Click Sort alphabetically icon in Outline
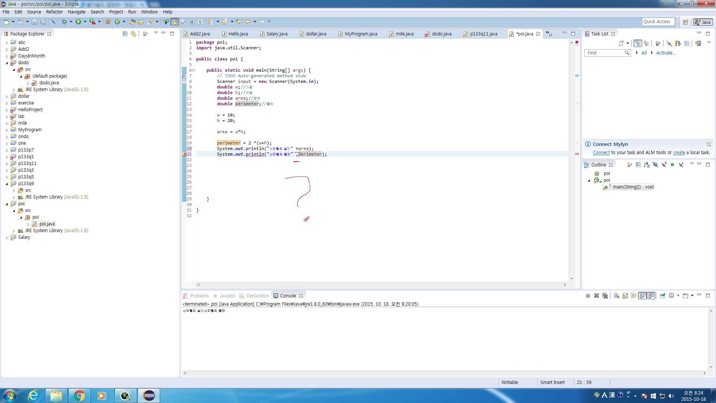The height and width of the screenshot is (403, 716). [647, 165]
